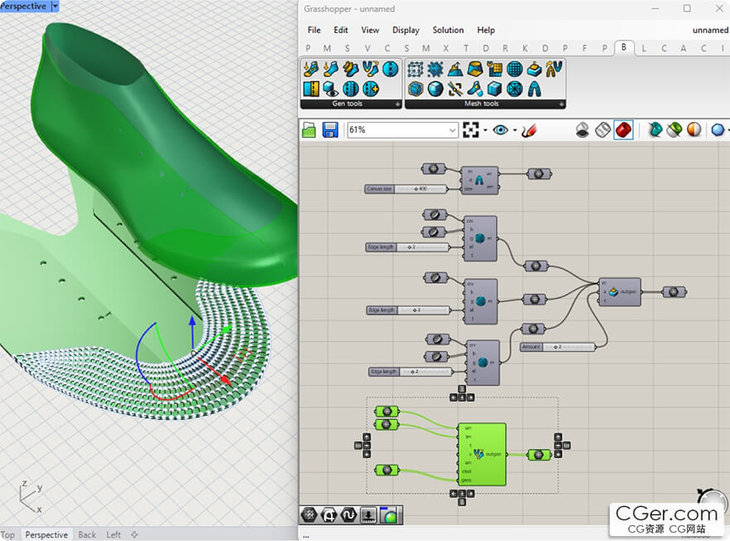Image resolution: width=730 pixels, height=541 pixels.
Task: Click the add viewport tab button
Action: coord(134,534)
